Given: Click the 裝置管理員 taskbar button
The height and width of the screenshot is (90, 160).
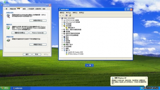Looking at the screenshot, I should 21,88.
